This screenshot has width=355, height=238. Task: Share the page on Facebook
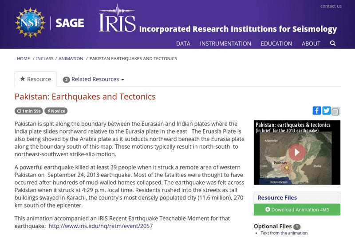tap(317, 111)
